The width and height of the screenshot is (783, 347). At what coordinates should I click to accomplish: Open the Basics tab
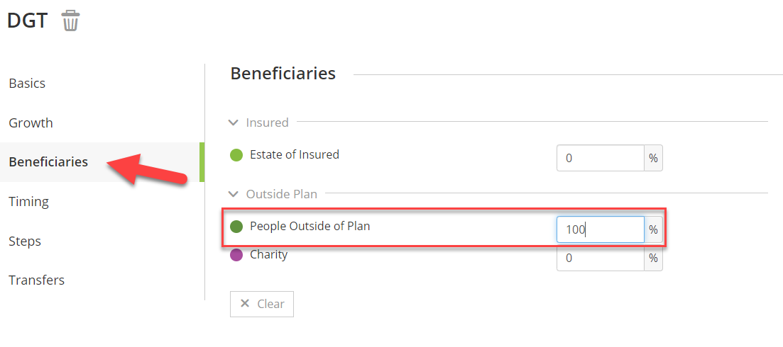tap(27, 84)
